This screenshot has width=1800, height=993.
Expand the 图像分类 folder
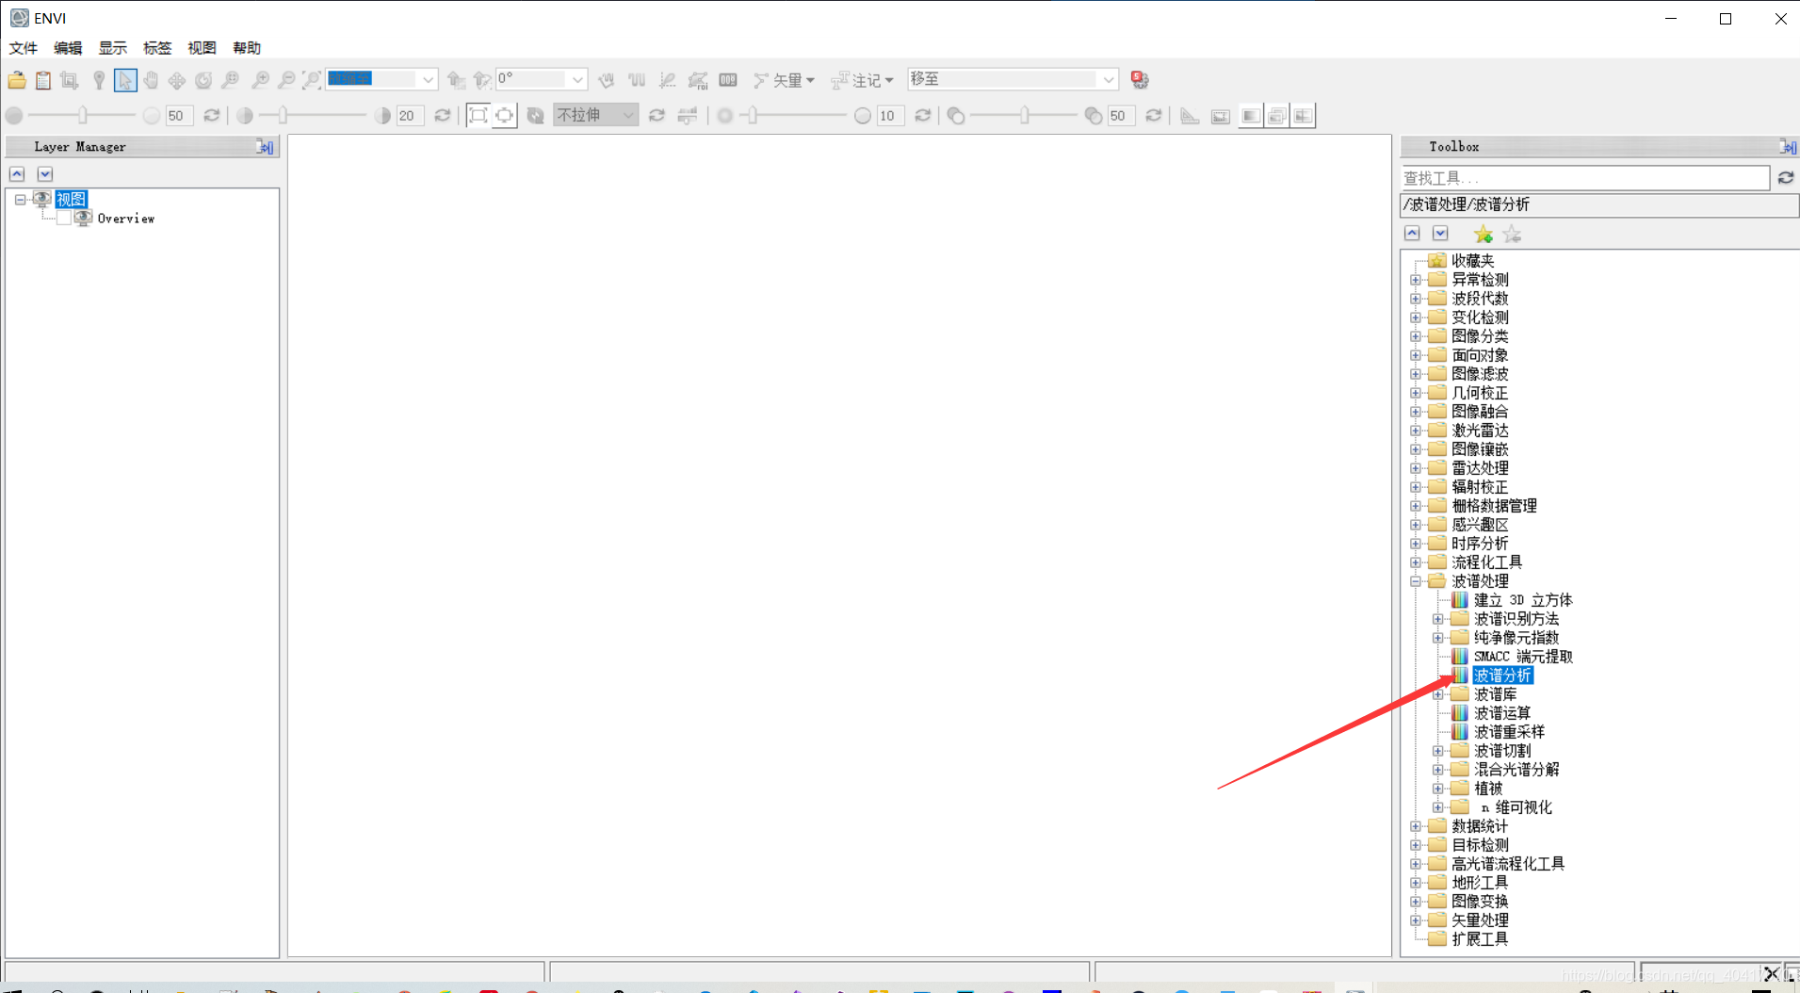[1416, 336]
